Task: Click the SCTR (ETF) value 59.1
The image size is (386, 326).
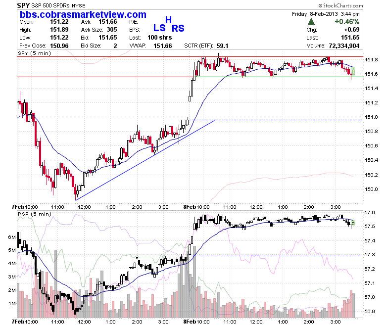Action: [222, 46]
